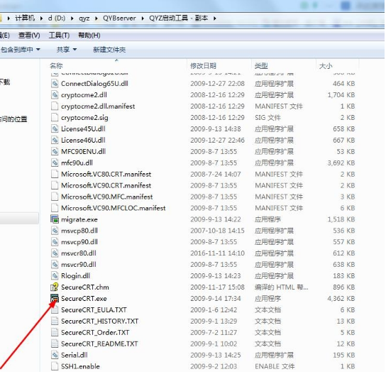Click date 2016-11-11 14:10 of msvcr80.dll
This screenshot has width=386, height=379.
click(217, 253)
